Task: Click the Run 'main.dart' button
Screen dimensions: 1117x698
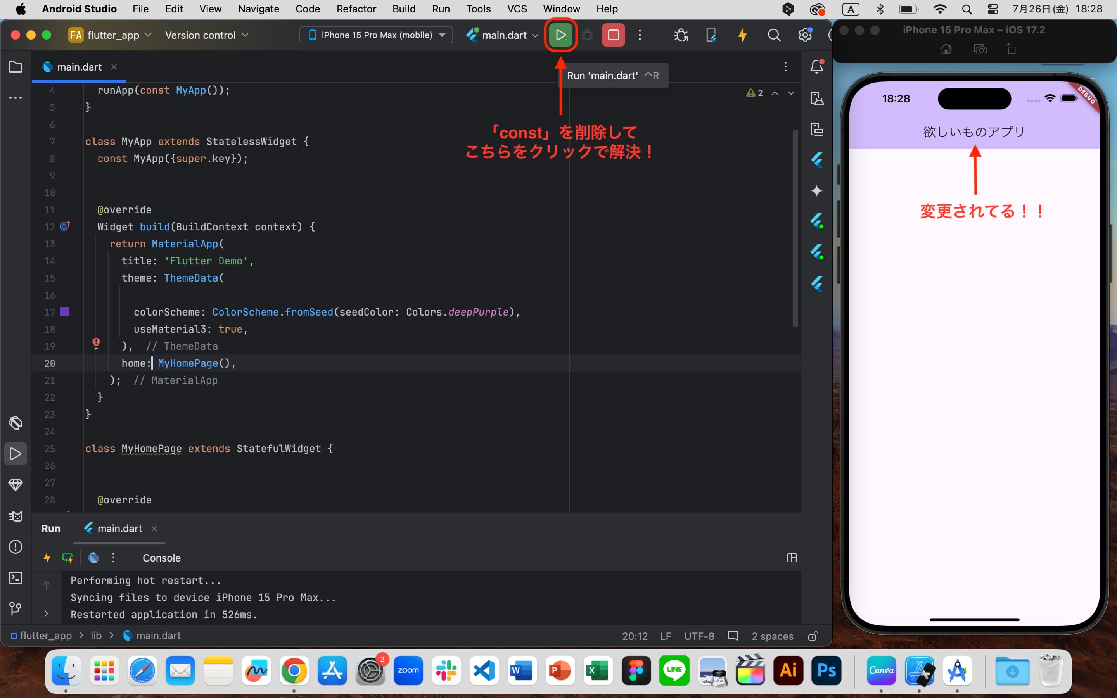Action: tap(560, 35)
